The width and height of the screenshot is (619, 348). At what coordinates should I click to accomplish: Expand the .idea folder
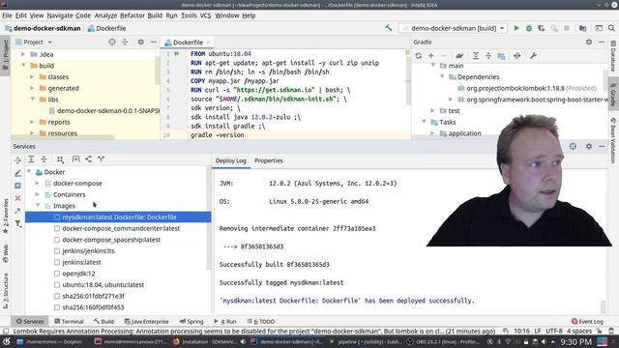tap(23, 54)
